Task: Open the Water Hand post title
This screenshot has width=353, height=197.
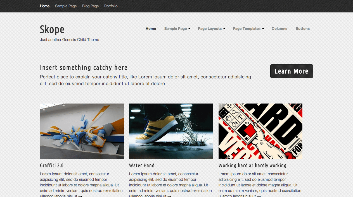Action: tap(142, 165)
